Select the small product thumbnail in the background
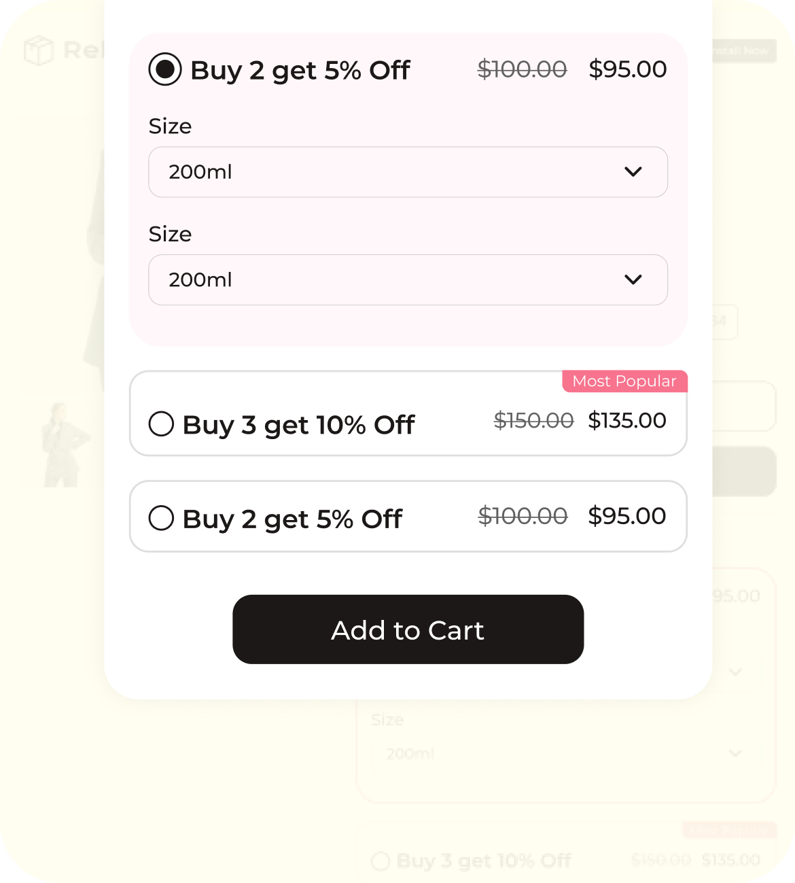This screenshot has width=795, height=883. [61, 445]
